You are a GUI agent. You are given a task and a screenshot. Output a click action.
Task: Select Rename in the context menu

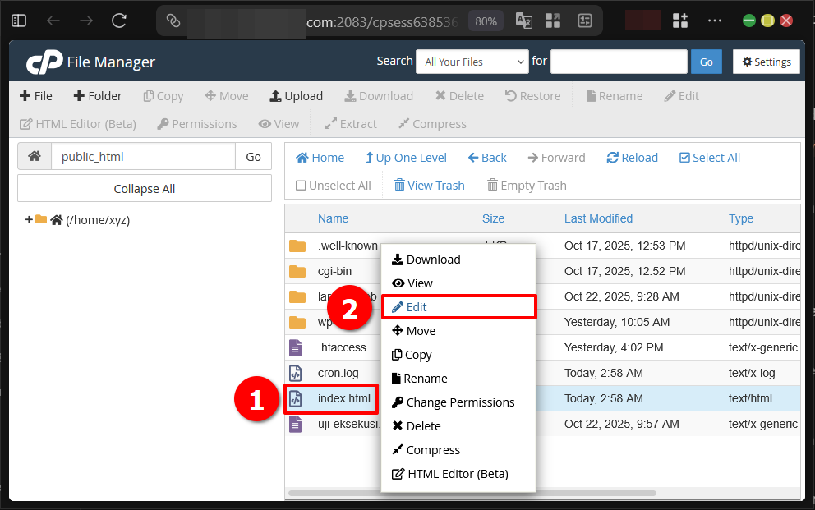(427, 378)
